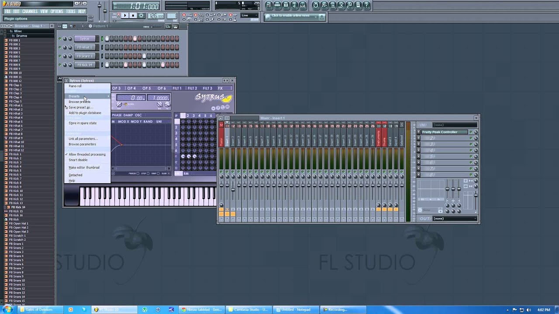Select the Sytrus channel button

[x=85, y=39]
